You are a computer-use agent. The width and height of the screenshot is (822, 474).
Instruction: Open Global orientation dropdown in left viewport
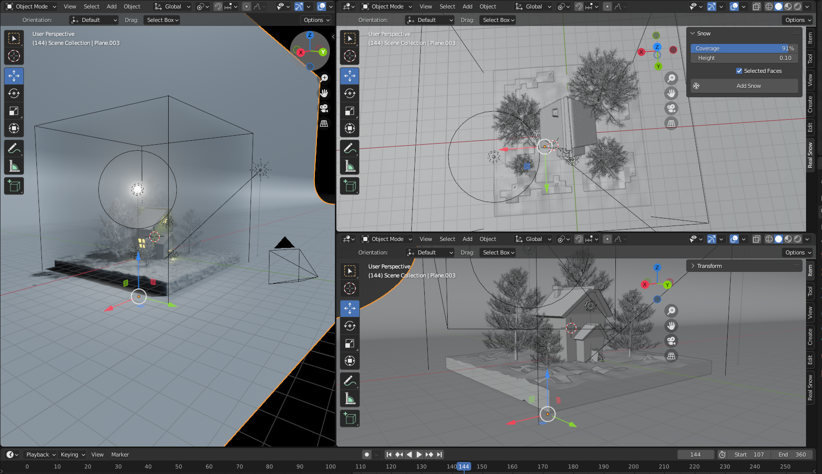tap(172, 6)
